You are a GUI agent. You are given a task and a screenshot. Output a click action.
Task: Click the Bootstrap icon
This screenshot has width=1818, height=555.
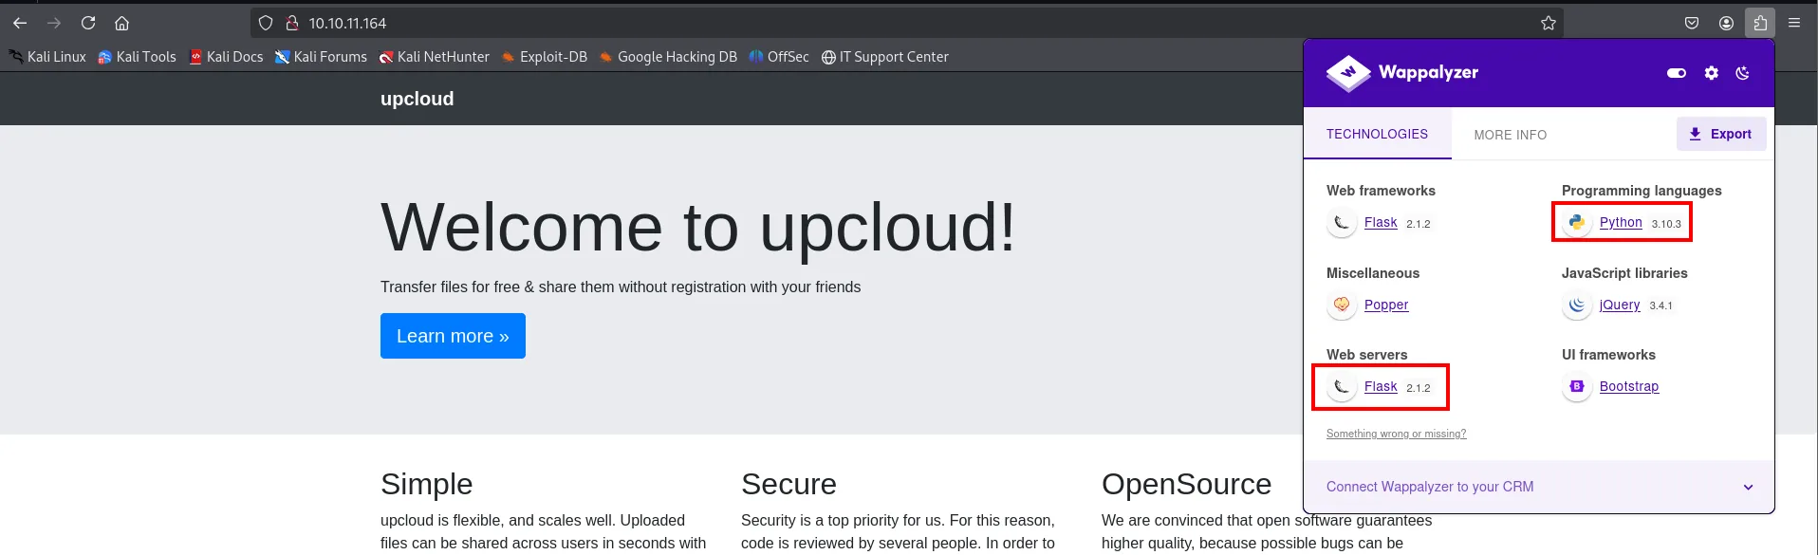click(1576, 387)
